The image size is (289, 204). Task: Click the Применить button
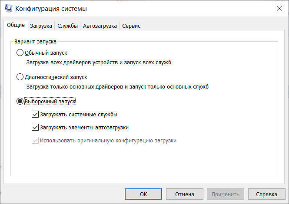[x=225, y=194]
